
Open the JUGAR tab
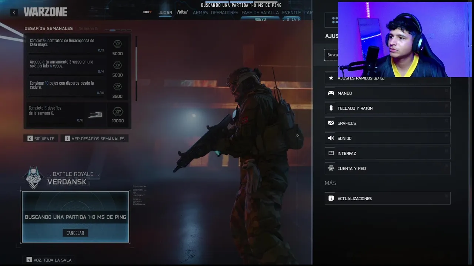pyautogui.click(x=165, y=13)
